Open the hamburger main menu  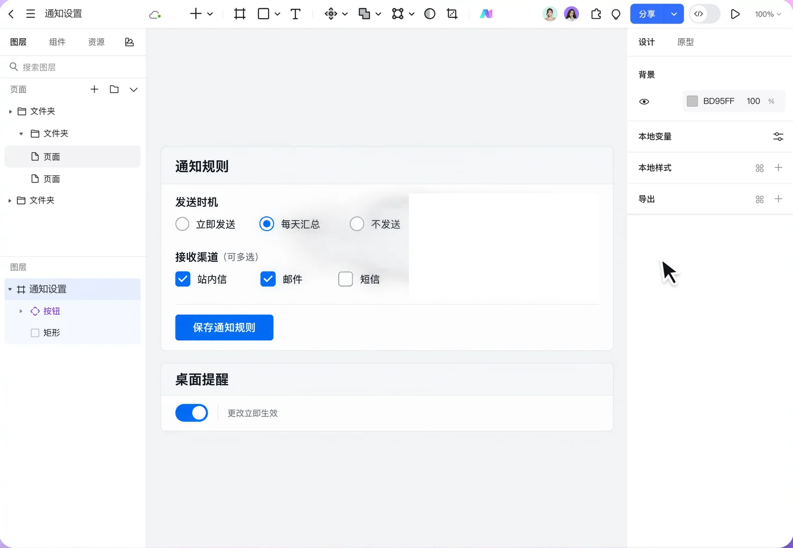tap(30, 14)
